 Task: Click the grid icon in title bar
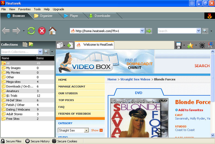tap(192, 3)
